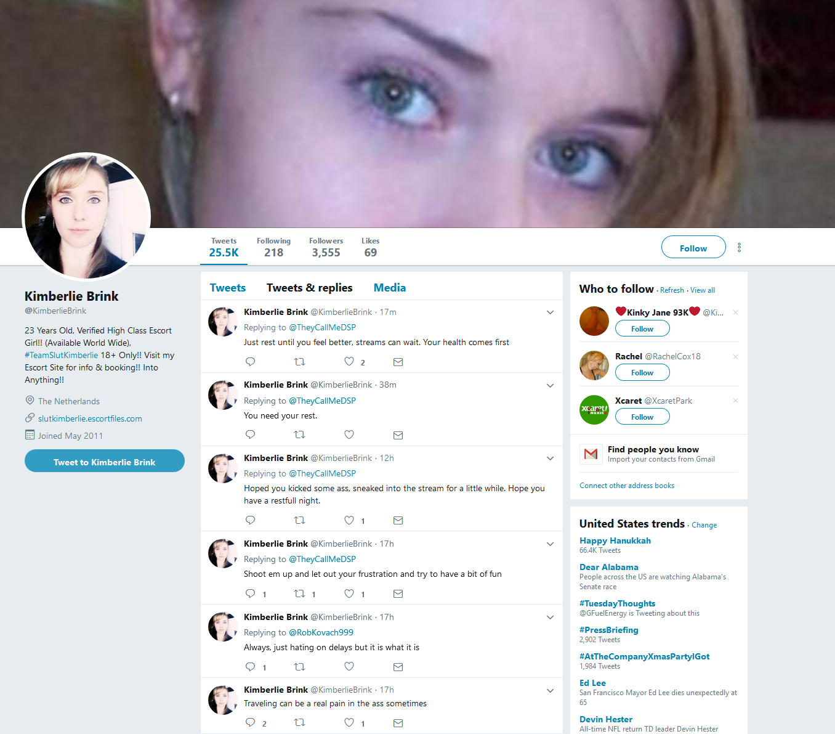This screenshot has width=835, height=734.
Task: Dismiss Xcaret from Who to follow suggestions
Action: coord(735,401)
